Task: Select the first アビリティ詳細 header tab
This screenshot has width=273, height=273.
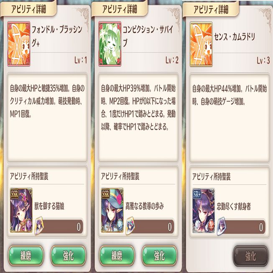Action: click(x=28, y=9)
